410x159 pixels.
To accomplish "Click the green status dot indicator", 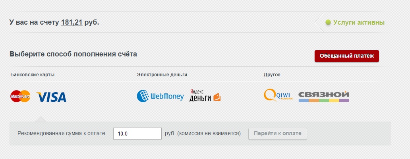I will click(x=328, y=23).
